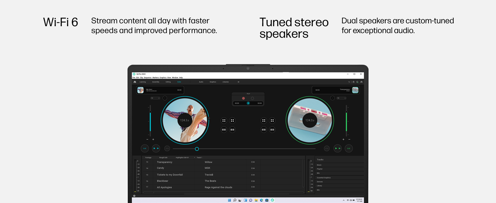Open the right Fit dropdown
496x203 pixels.
click(342, 98)
